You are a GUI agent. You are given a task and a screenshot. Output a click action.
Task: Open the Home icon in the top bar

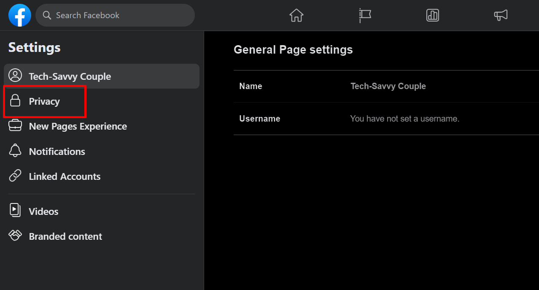296,15
